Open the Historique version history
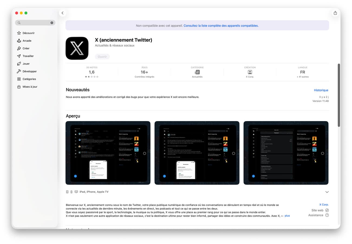 pos(321,90)
